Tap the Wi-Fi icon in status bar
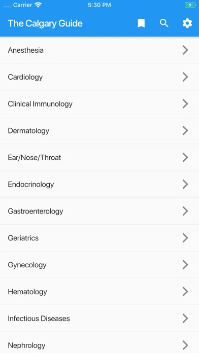The width and height of the screenshot is (199, 353). click(x=39, y=5)
